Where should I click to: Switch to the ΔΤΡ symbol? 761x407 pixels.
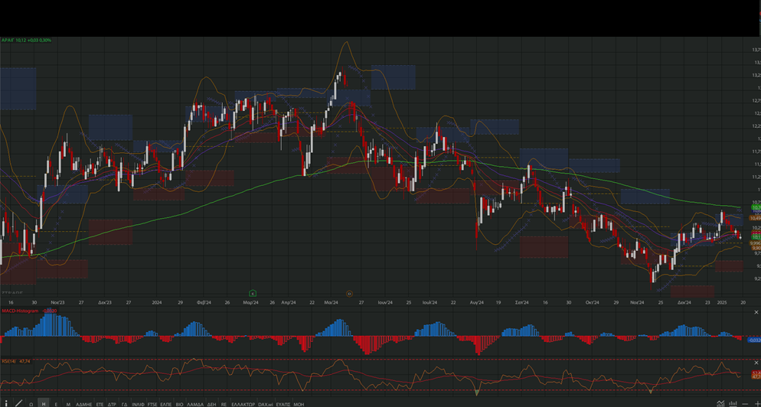[112, 404]
